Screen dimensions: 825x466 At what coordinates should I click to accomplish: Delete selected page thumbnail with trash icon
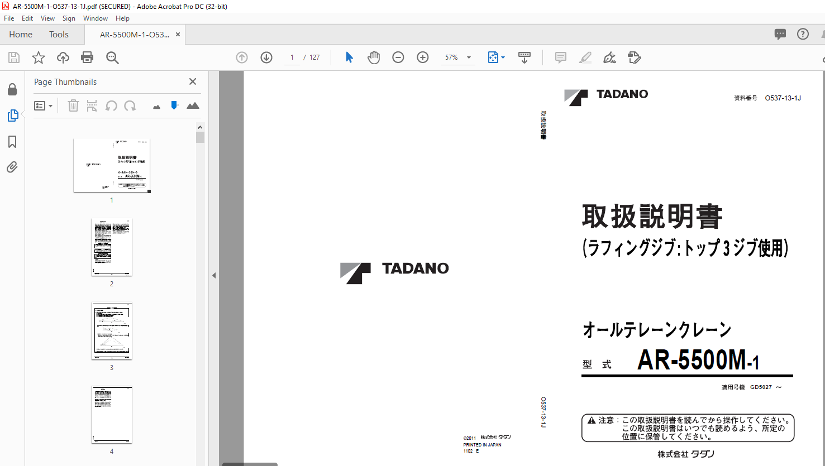[x=73, y=105]
